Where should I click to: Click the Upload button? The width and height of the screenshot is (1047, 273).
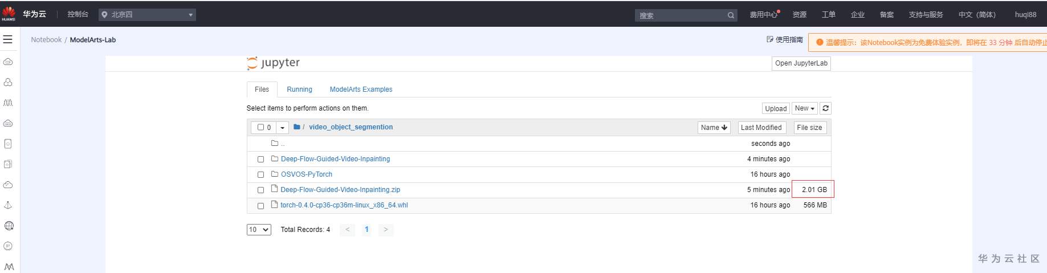(x=776, y=108)
